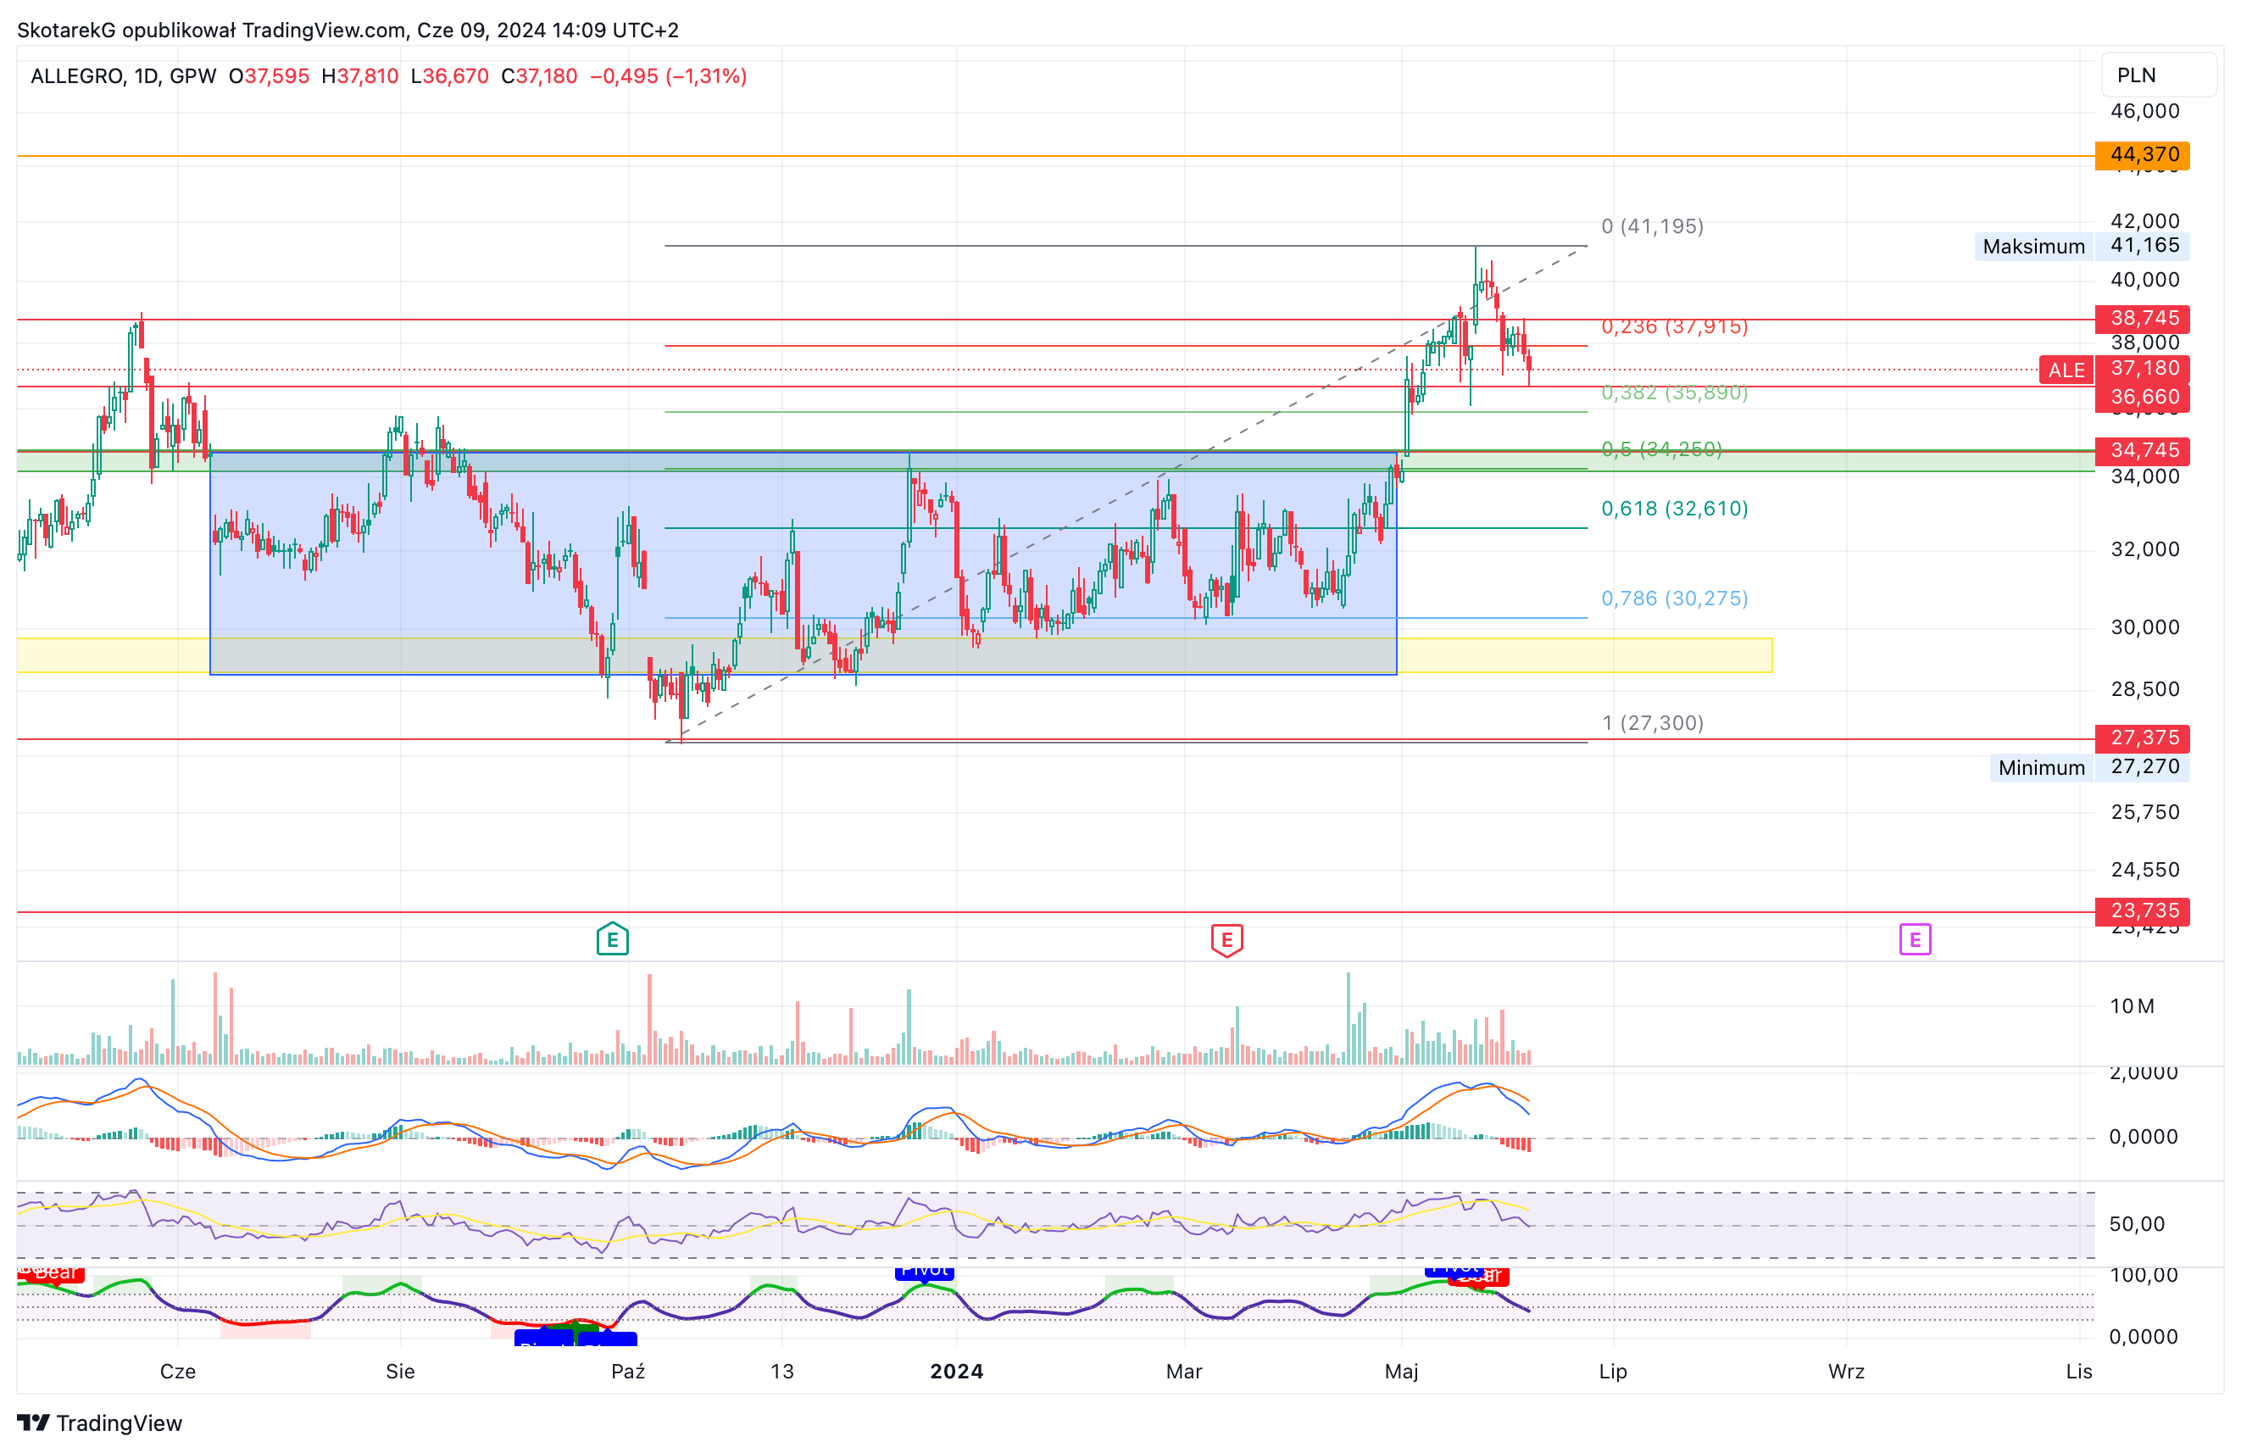The width and height of the screenshot is (2241, 1453).
Task: Click the 10 M volume scale label
Action: (2132, 1005)
